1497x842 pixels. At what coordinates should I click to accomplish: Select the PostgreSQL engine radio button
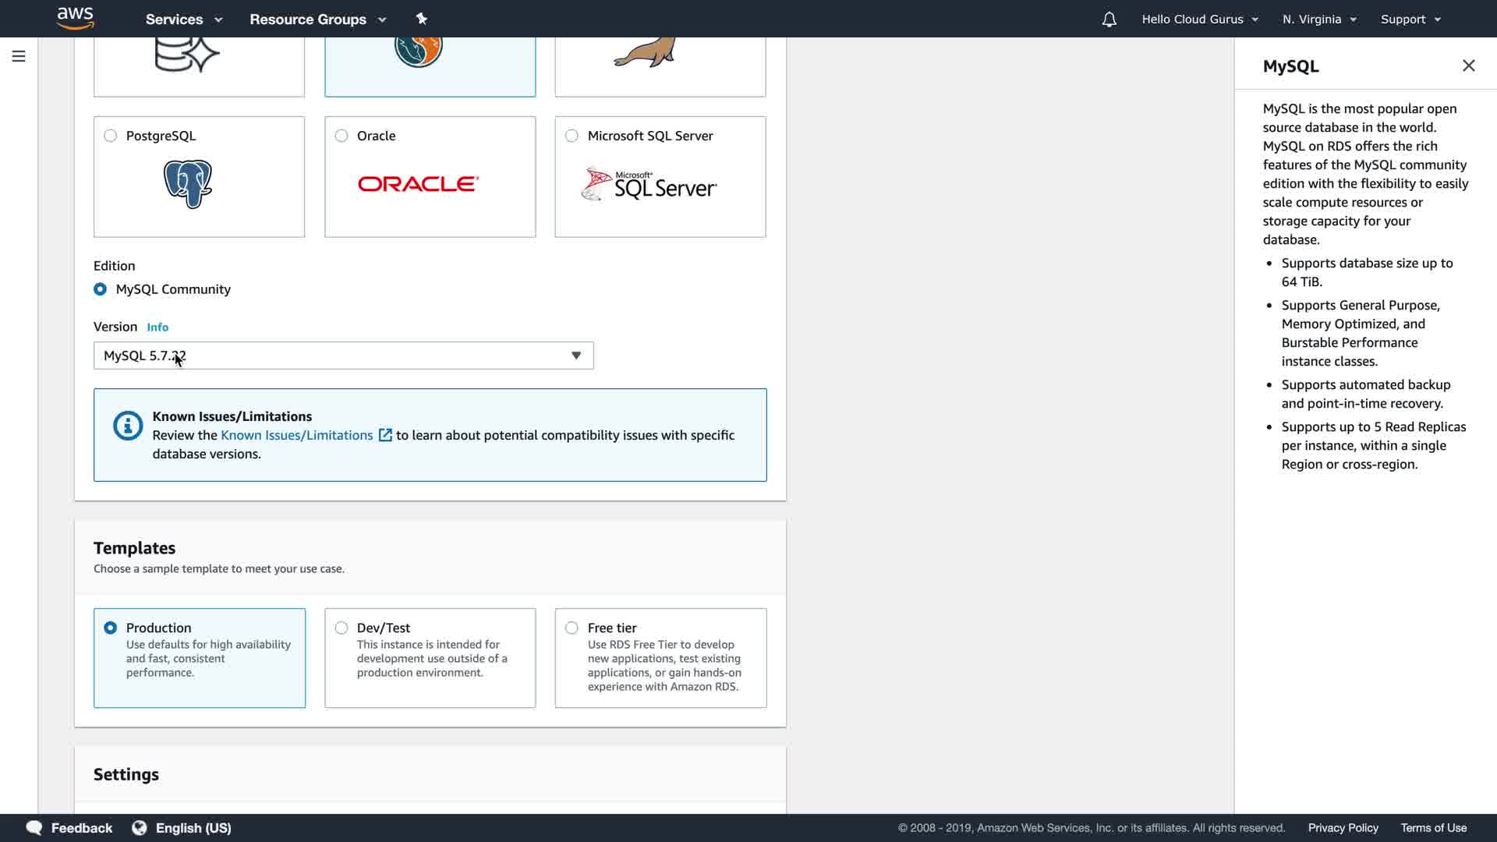point(111,136)
